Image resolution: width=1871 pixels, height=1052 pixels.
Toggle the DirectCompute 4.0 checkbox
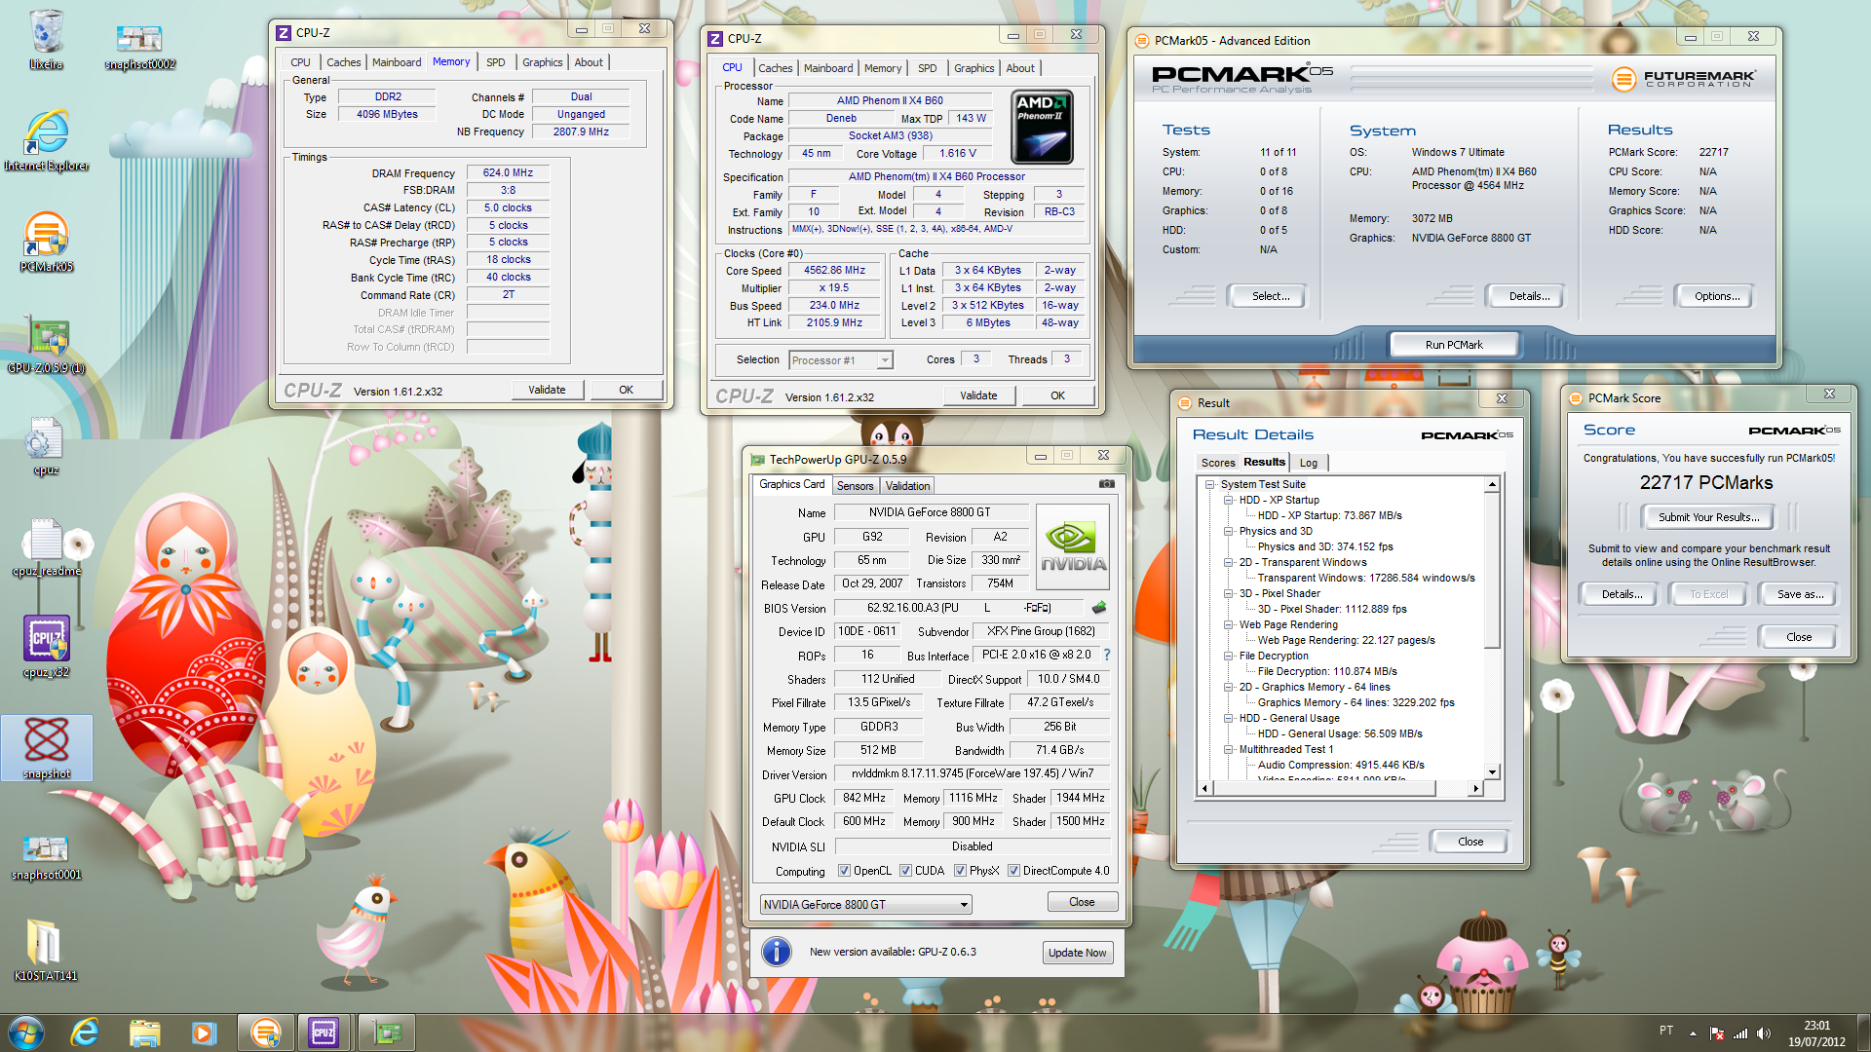click(1013, 871)
